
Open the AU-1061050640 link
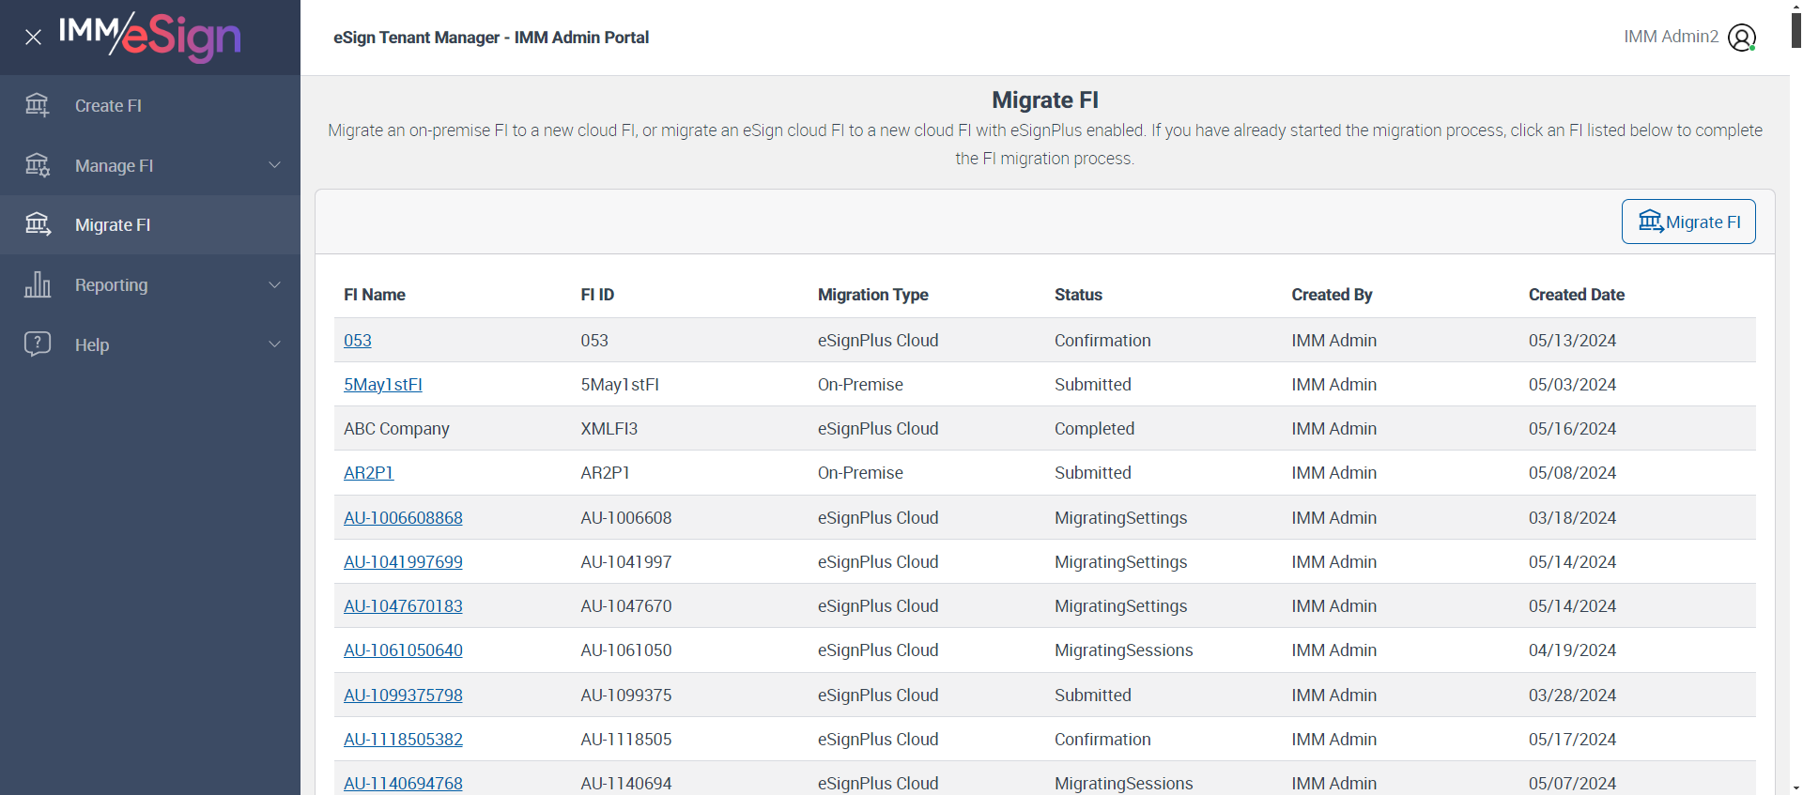pyautogui.click(x=403, y=650)
